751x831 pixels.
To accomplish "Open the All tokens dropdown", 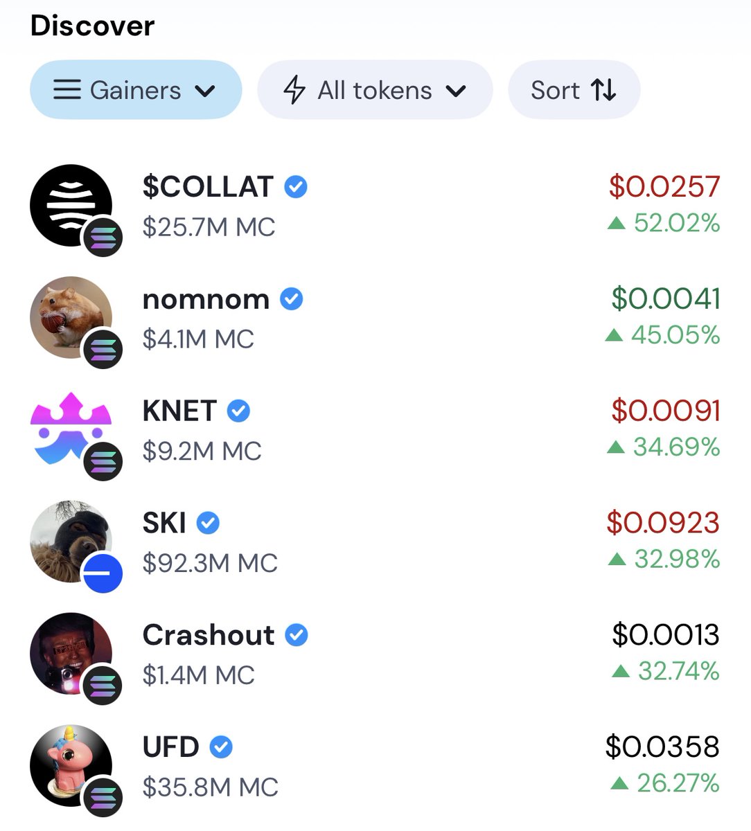I will coord(375,90).
